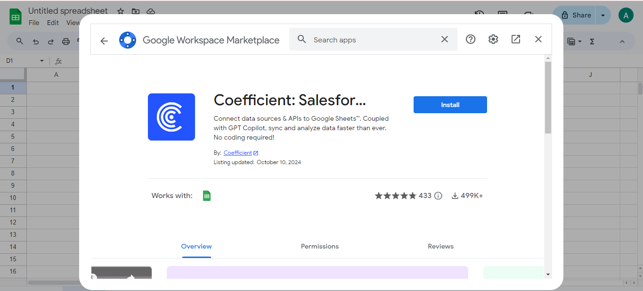The width and height of the screenshot is (643, 291).
Task: Click the 499K+ downloads icon
Action: [455, 196]
